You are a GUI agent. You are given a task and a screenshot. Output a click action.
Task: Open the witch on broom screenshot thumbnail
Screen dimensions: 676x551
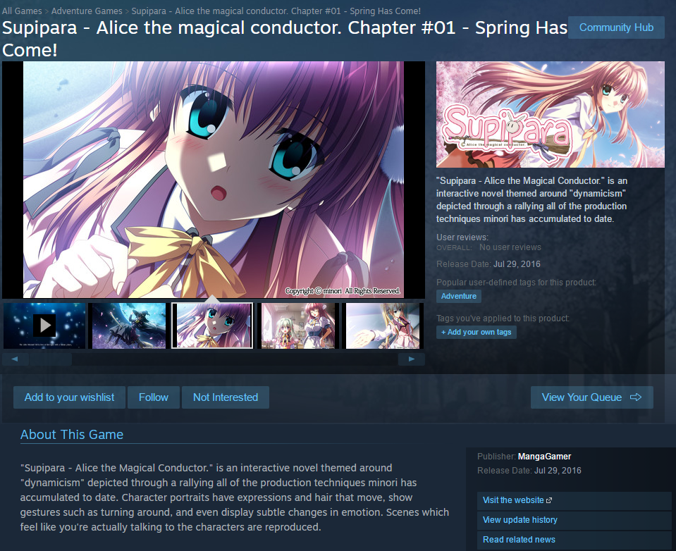click(x=128, y=326)
